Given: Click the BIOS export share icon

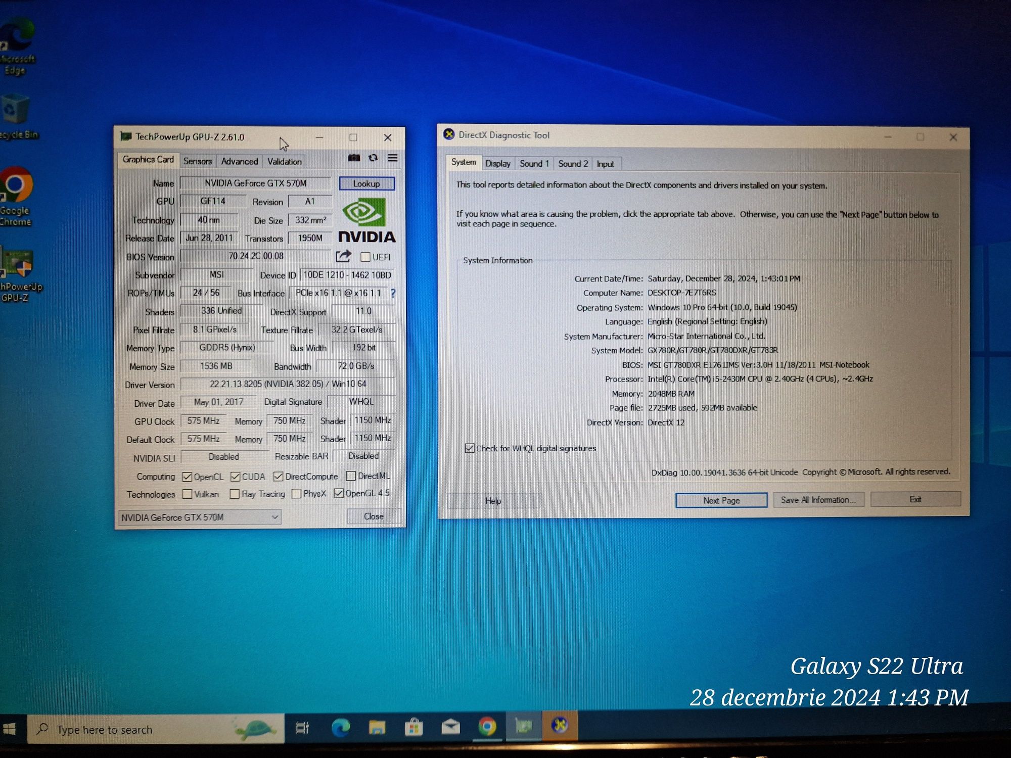Looking at the screenshot, I should click(x=343, y=257).
